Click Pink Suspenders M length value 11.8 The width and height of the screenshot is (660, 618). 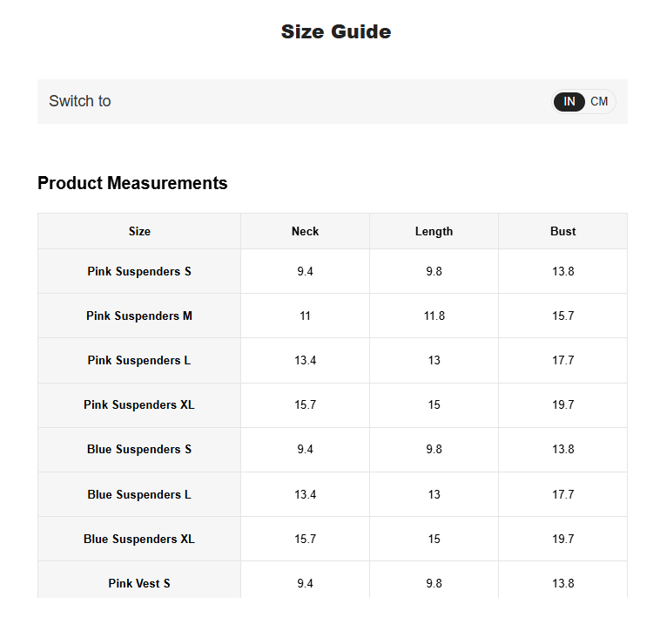coord(434,316)
